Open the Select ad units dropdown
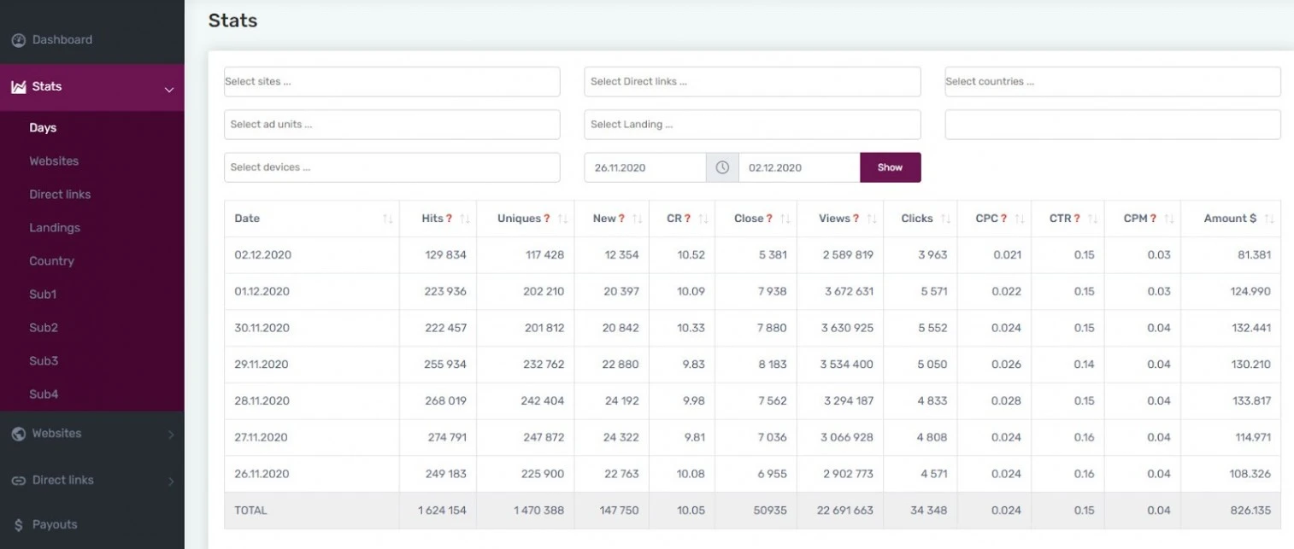This screenshot has width=1294, height=549. point(392,125)
